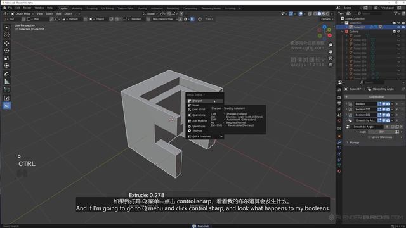Click Quick Favorites in HOps menu
The image size is (406, 228).
204,137
